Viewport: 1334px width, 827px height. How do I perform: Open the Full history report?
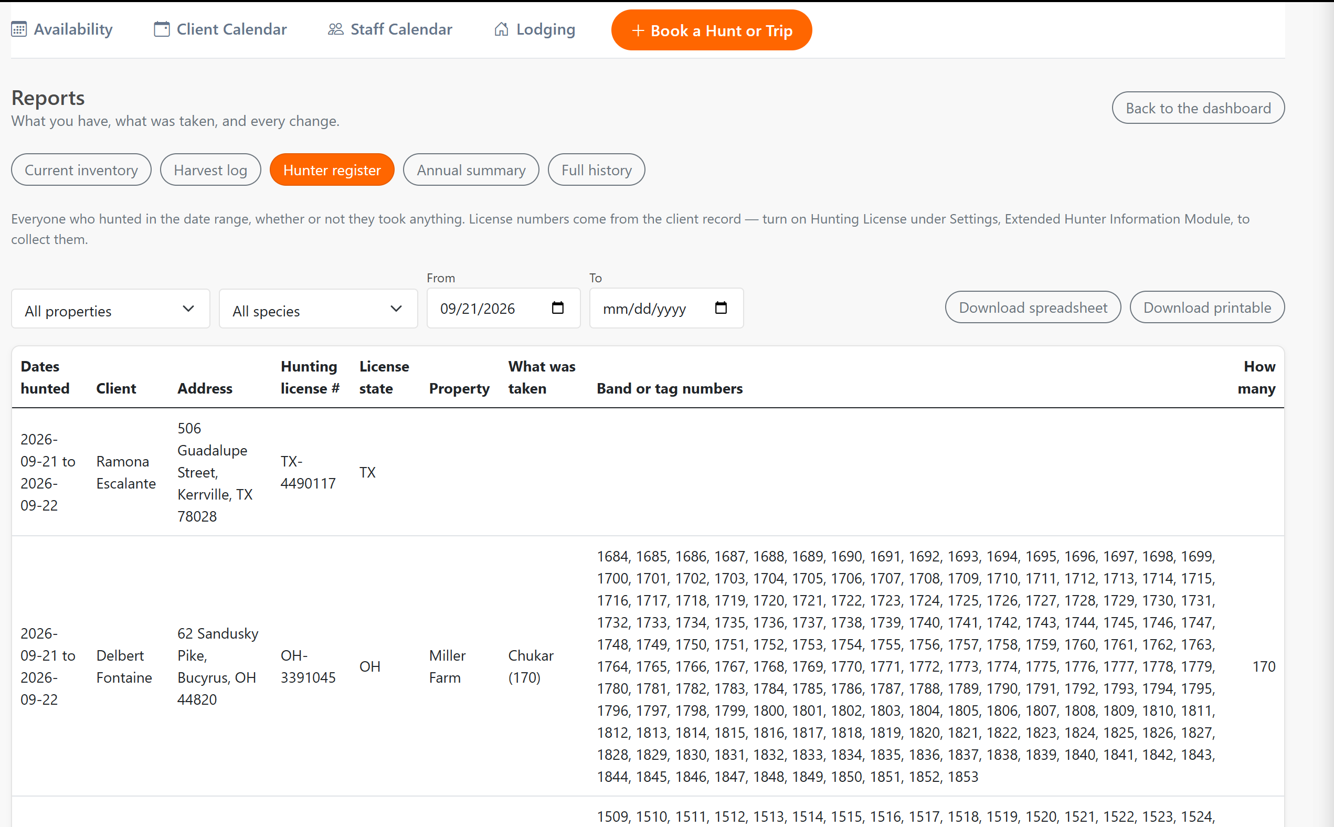coord(596,170)
